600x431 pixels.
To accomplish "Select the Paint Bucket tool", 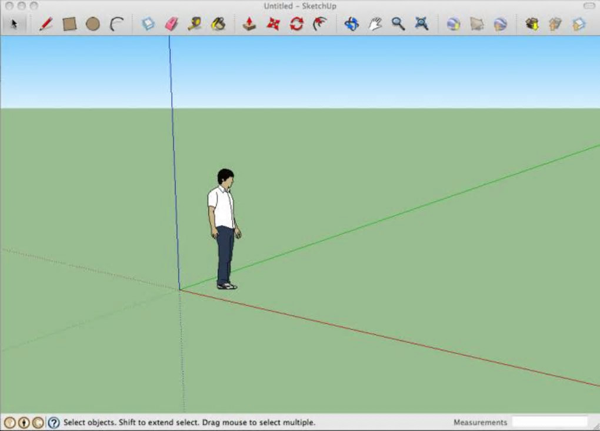I will [x=218, y=24].
